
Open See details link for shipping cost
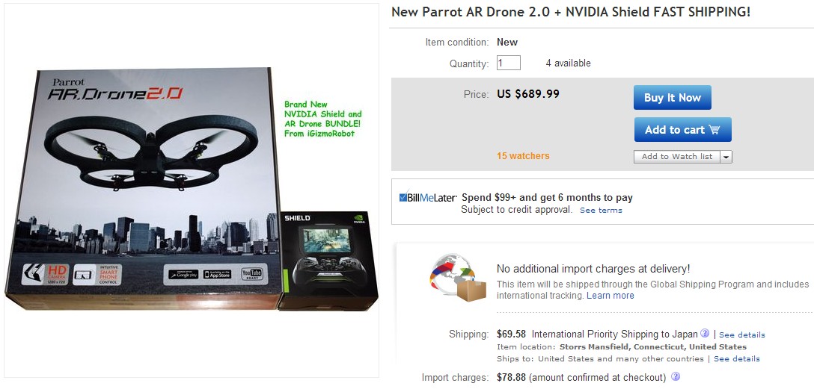[742, 334]
